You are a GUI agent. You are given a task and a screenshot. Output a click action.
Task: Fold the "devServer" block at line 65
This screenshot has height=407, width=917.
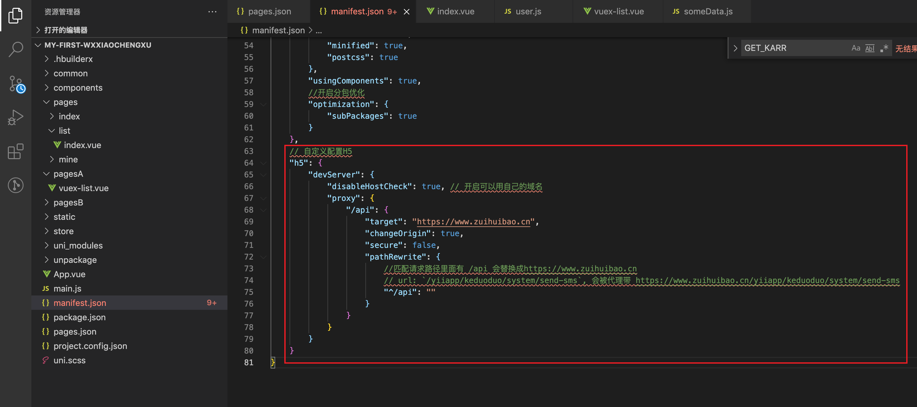[263, 175]
